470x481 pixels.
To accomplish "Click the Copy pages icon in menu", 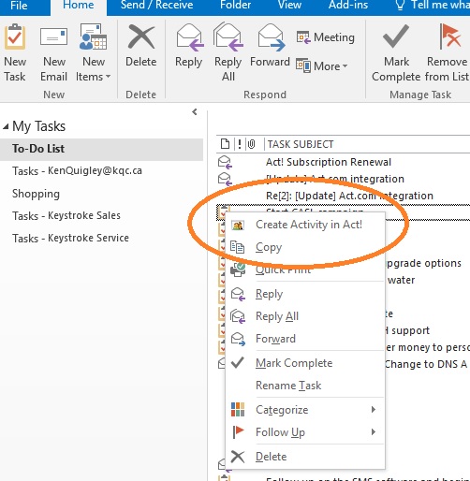I will 238,247.
